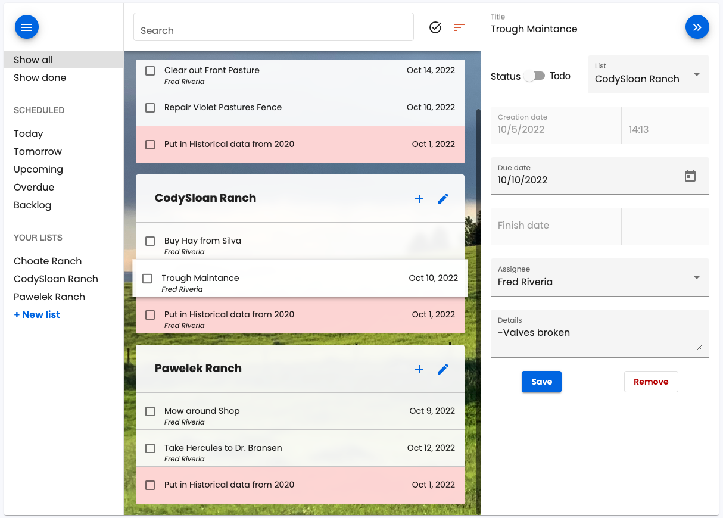Open the sort/filter icon near search
Screen dimensions: 723x518
458,27
